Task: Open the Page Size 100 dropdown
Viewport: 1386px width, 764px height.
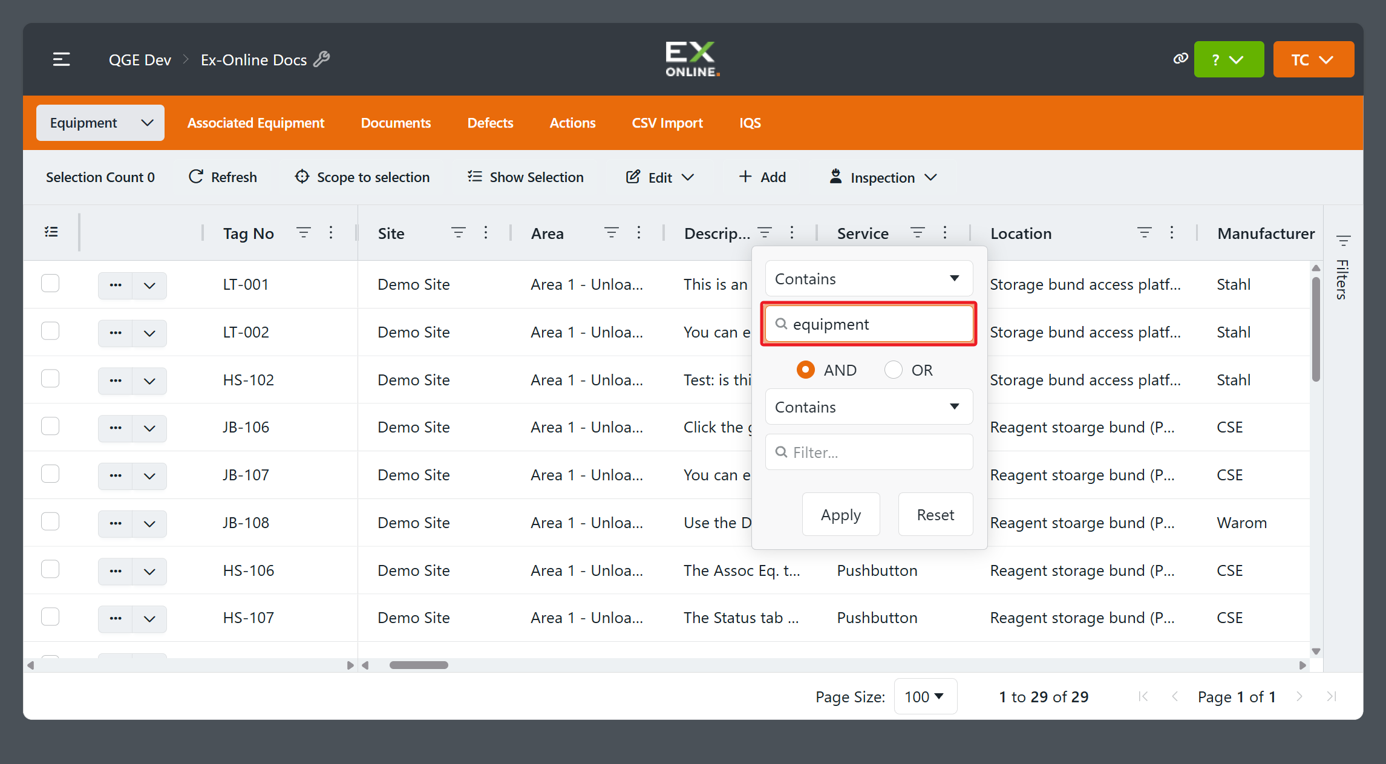Action: (925, 696)
